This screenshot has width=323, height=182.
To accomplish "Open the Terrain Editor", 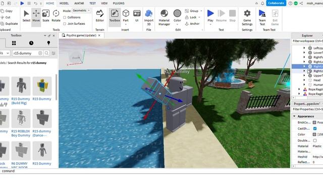I will (x=100, y=16).
